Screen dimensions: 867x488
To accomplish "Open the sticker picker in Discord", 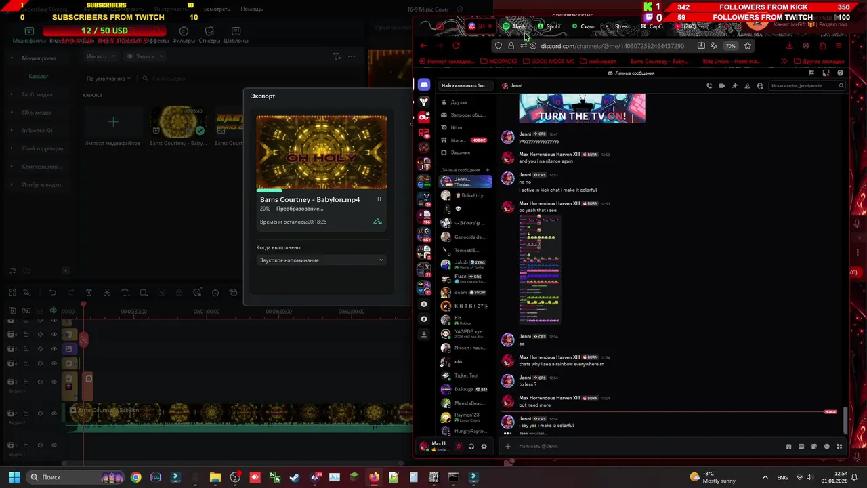I will coord(814,446).
